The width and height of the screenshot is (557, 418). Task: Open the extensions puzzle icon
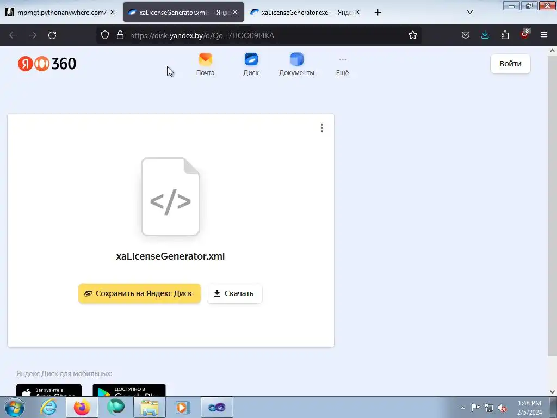click(x=505, y=35)
